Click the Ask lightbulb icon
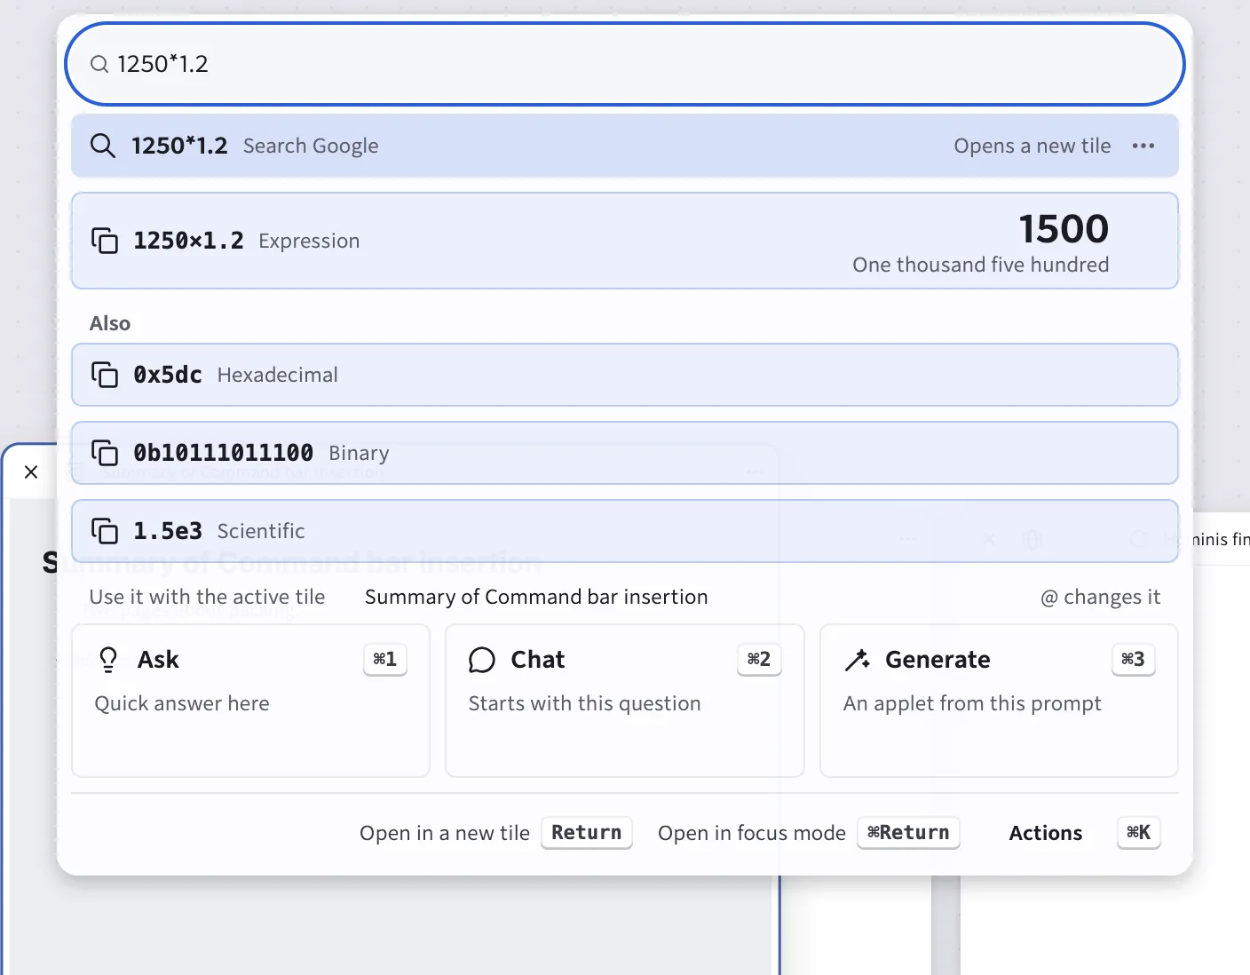 [x=108, y=660]
